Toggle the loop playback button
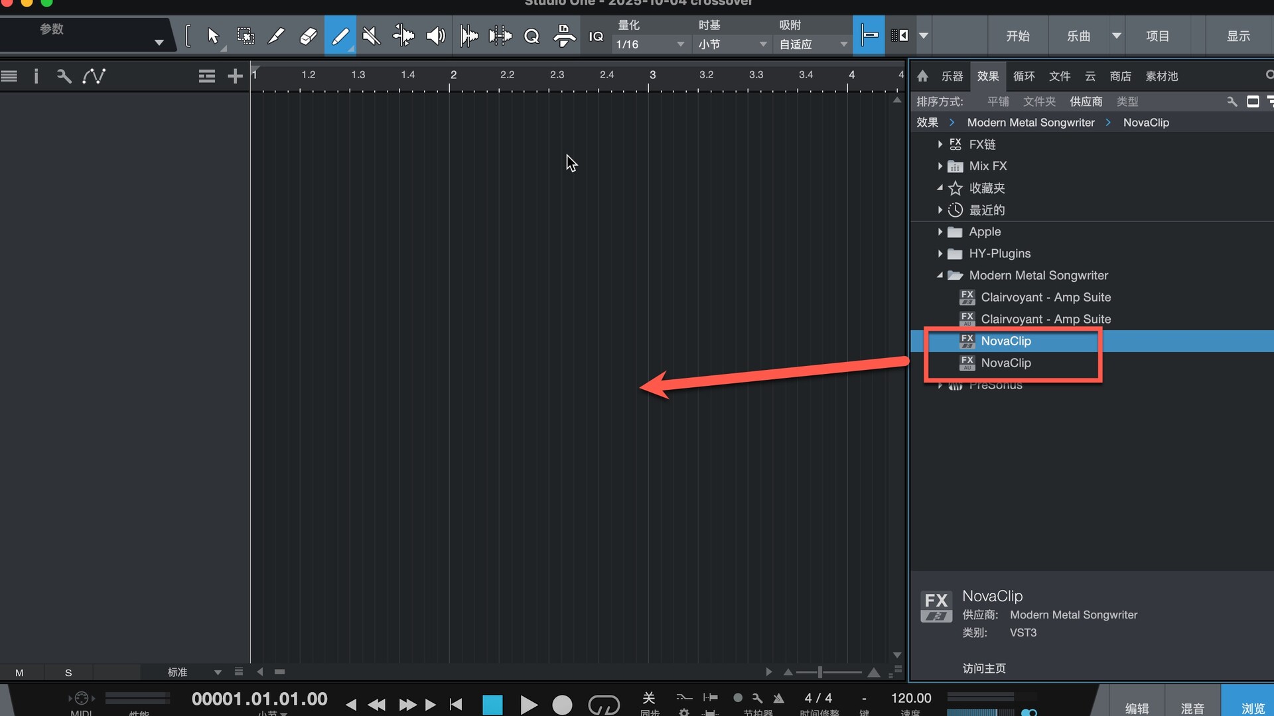Screen dimensions: 1274x716 [603, 704]
